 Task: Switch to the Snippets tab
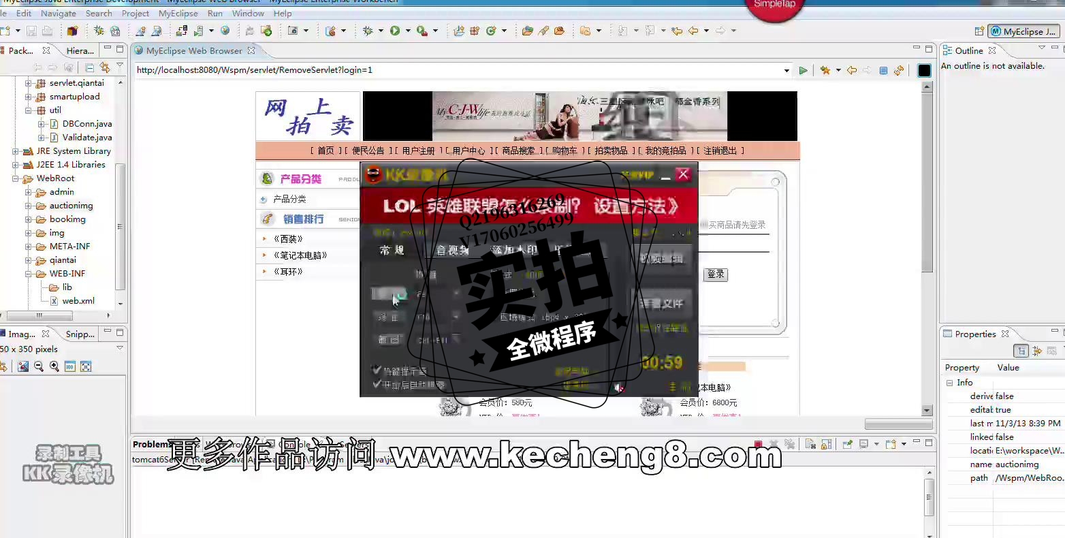(x=80, y=334)
